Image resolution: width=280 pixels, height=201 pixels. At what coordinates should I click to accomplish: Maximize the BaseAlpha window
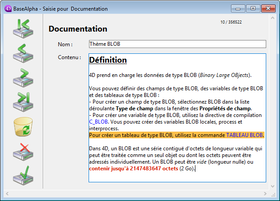point(253,8)
